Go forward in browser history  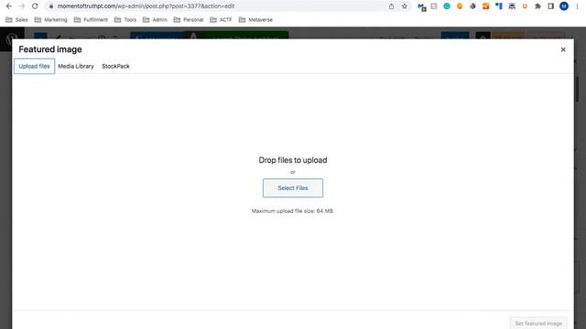[x=22, y=6]
